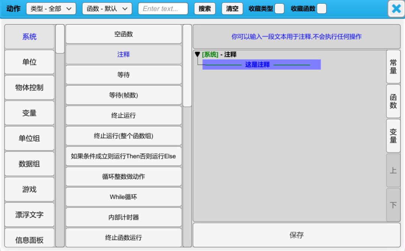Click the search text input field

point(163,9)
